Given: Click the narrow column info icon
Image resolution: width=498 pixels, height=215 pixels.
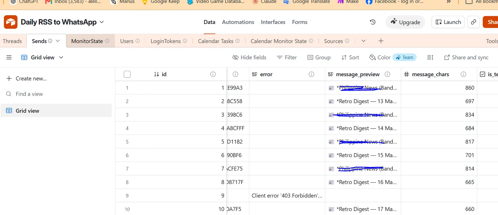Looking at the screenshot, I should pyautogui.click(x=236, y=74).
